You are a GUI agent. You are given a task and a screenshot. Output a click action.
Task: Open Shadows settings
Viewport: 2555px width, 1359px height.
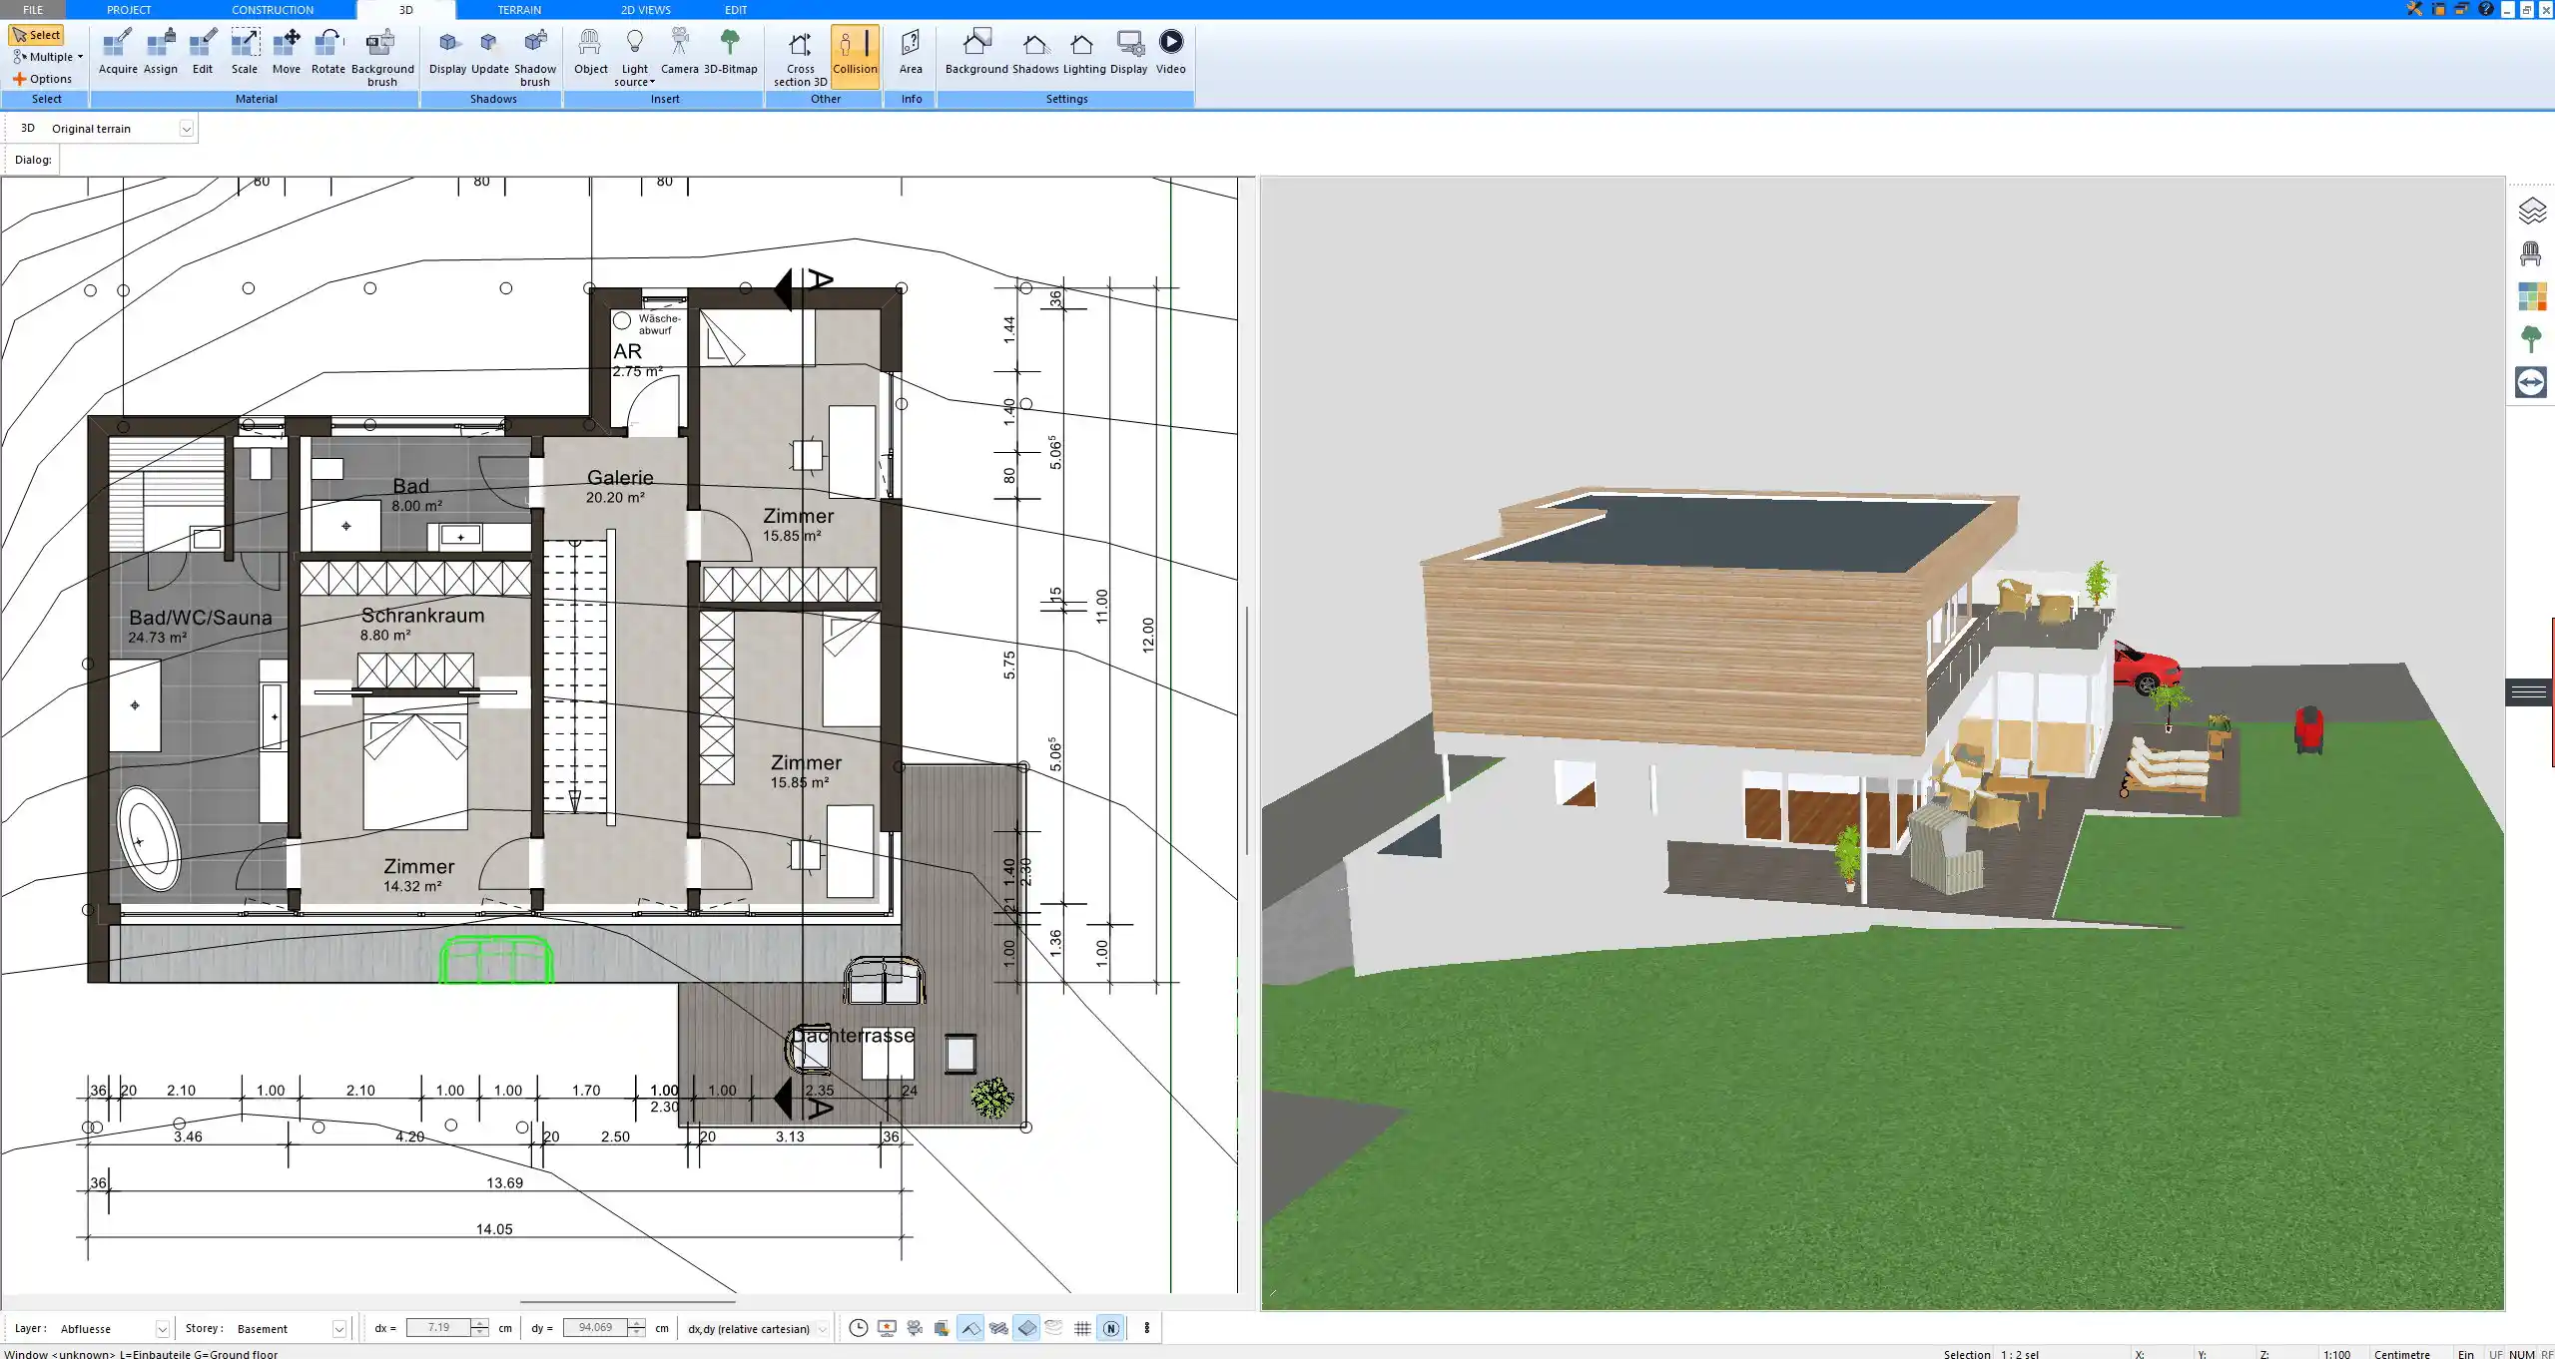click(x=1035, y=52)
